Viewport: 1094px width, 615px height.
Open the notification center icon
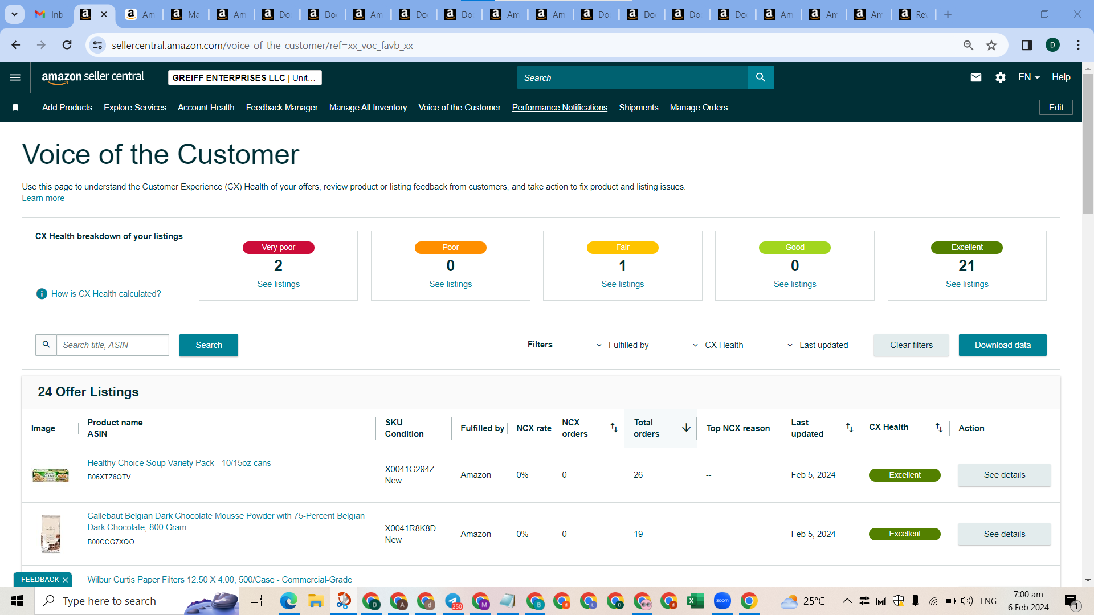click(1071, 601)
